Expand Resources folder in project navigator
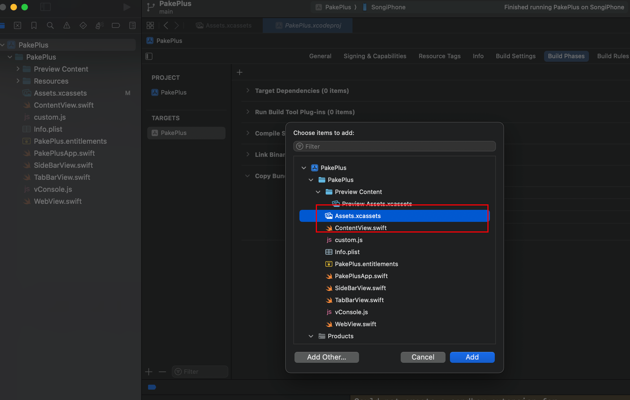 [18, 81]
